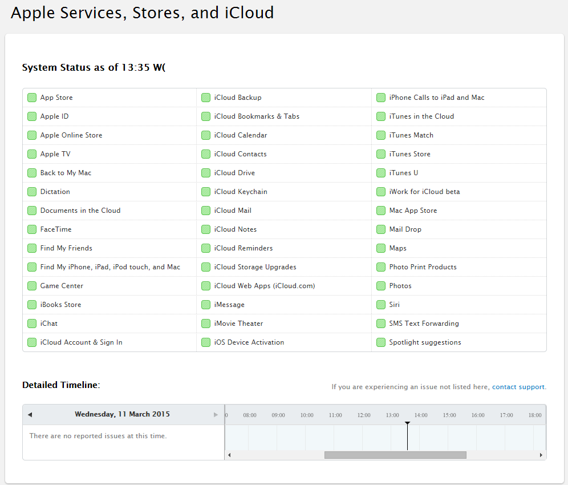Click the iChat status indicator icon

point(32,324)
